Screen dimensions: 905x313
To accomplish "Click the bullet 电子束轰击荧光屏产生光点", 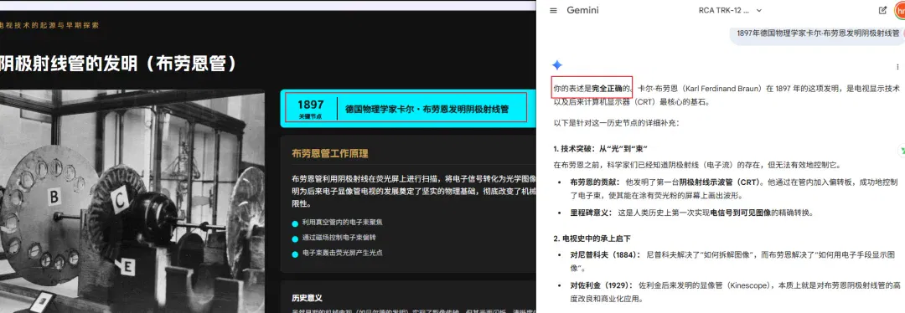I will [x=342, y=253].
